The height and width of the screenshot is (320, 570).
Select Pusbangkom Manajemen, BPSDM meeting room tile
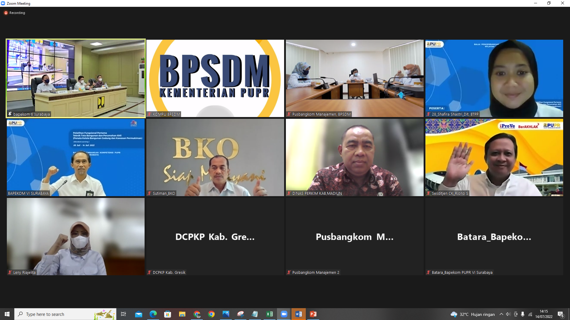pos(355,78)
